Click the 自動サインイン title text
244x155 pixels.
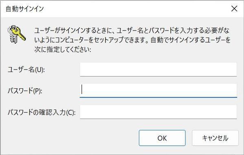click(x=24, y=9)
